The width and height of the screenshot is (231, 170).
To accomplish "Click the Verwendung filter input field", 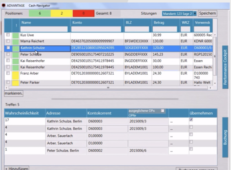I will (202, 29).
